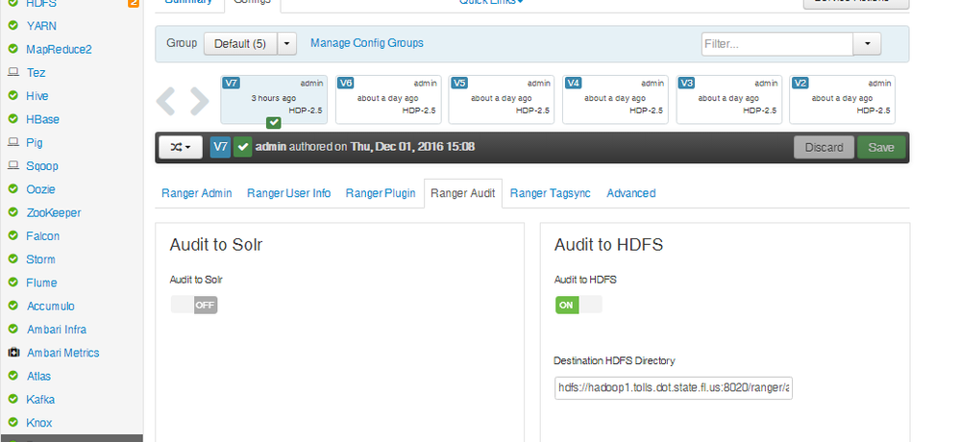Viewport: 960px width, 442px height.
Task: Toggle the Audit to Solr switch
Action: (194, 305)
